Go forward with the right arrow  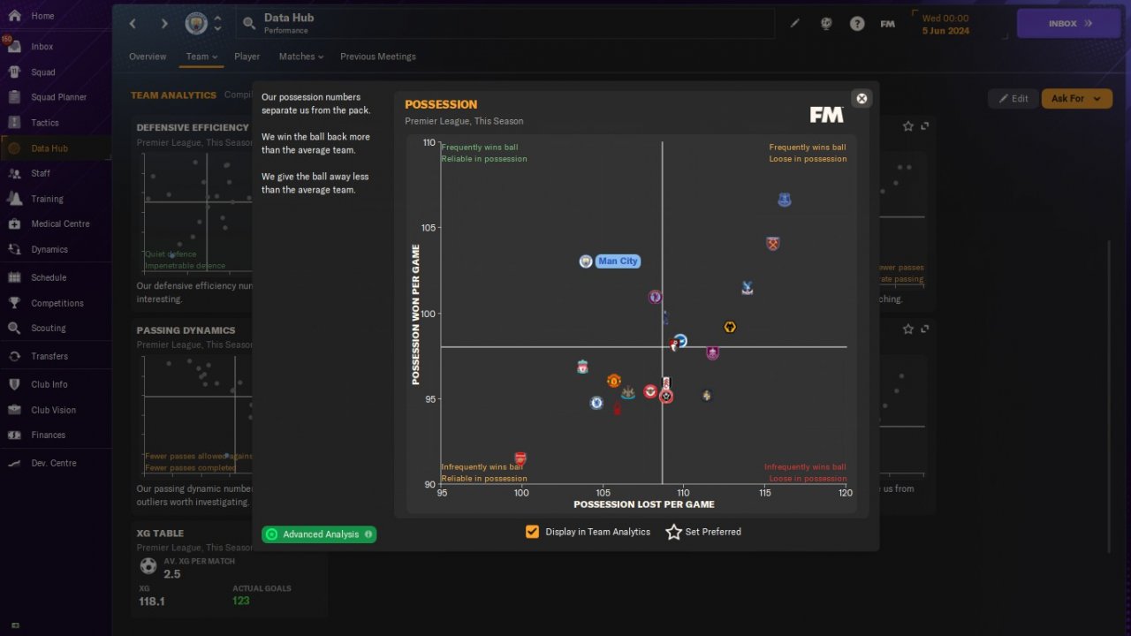163,24
